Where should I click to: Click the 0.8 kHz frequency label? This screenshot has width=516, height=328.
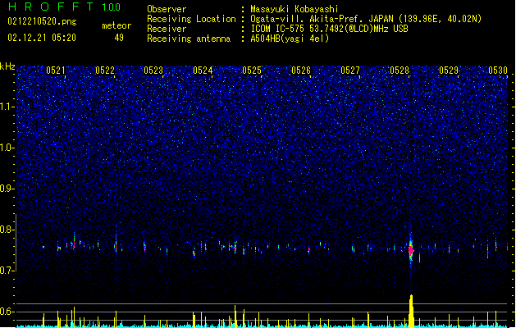7,230
